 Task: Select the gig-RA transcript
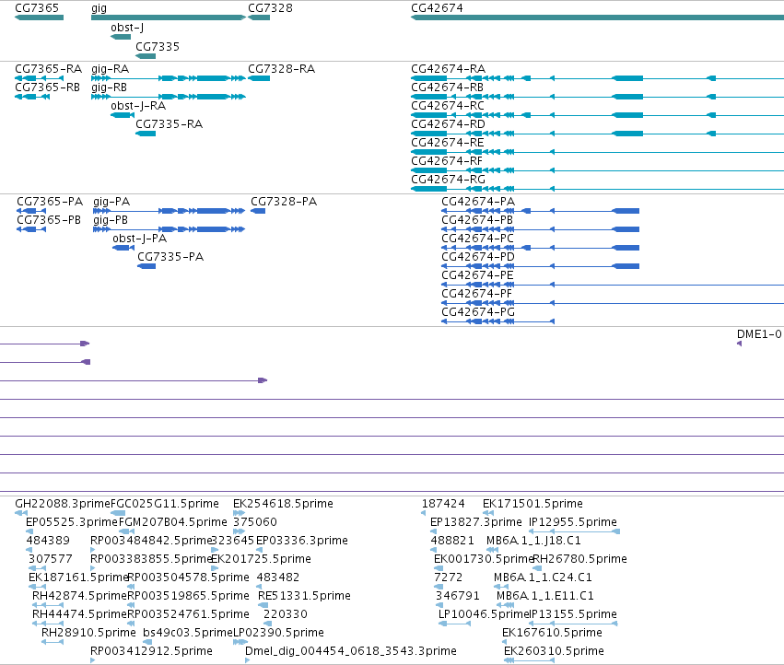coord(169,78)
